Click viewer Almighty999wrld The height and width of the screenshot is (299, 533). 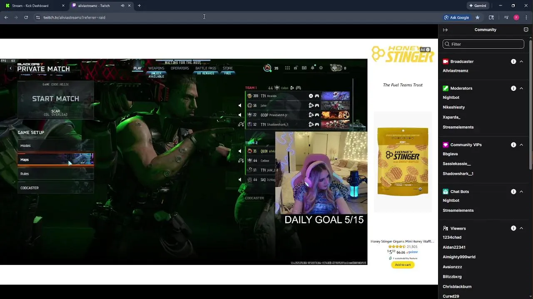pos(459,257)
